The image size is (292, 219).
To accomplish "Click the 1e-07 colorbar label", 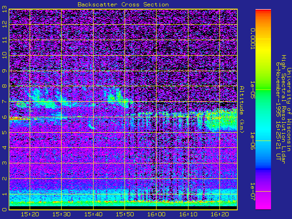I will (x=252, y=192).
